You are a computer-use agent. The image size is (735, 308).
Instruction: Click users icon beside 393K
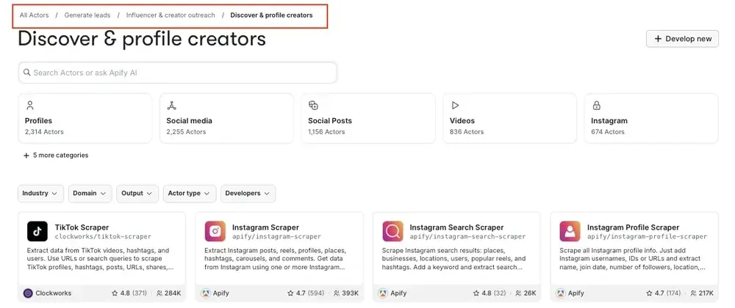pos(337,293)
